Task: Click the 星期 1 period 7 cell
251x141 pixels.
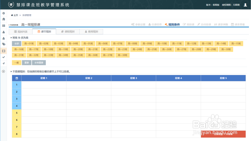Action: coord(44,127)
